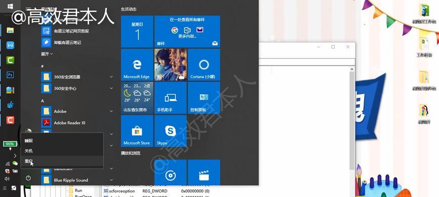Click the A letter header in app list
This screenshot has width=439, height=197.
[x=42, y=101]
